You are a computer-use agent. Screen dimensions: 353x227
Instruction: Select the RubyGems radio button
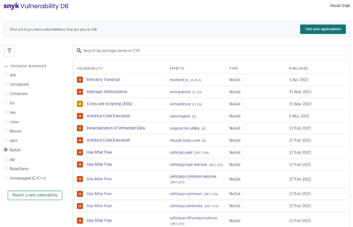[6, 169]
